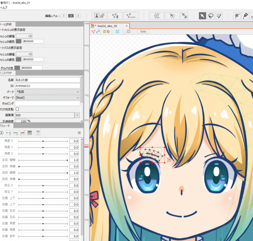
Task: Open the デフォーマ dropdown showing [Root]
Action: click(47, 98)
